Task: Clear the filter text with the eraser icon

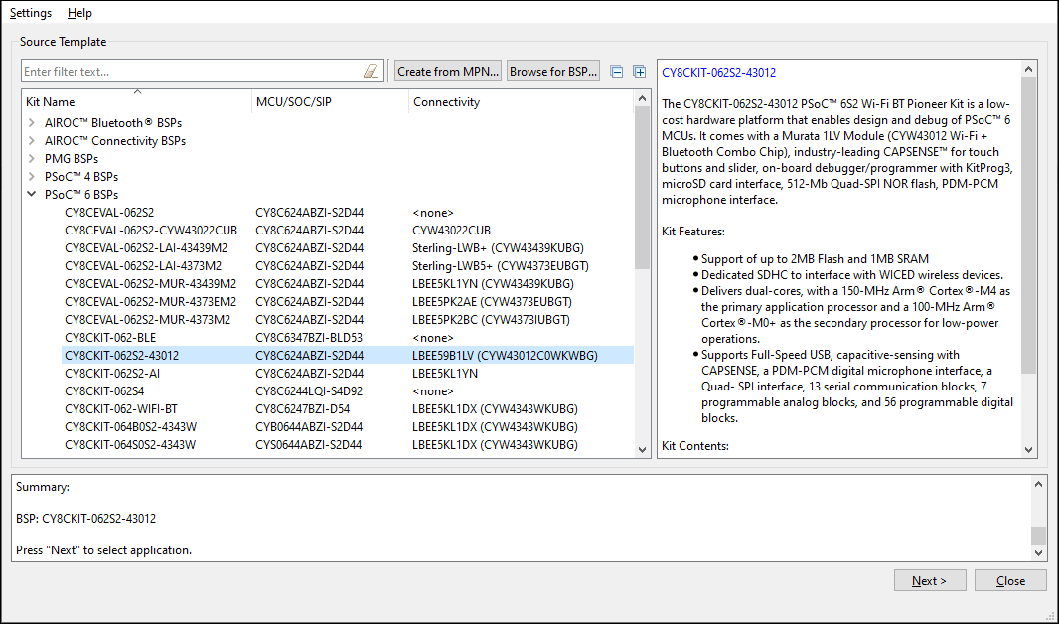Action: coord(371,71)
